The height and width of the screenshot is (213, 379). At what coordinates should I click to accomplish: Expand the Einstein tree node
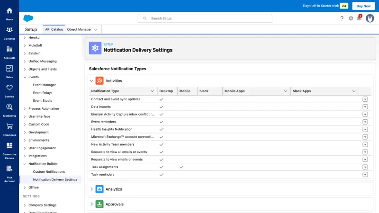[x=25, y=53]
